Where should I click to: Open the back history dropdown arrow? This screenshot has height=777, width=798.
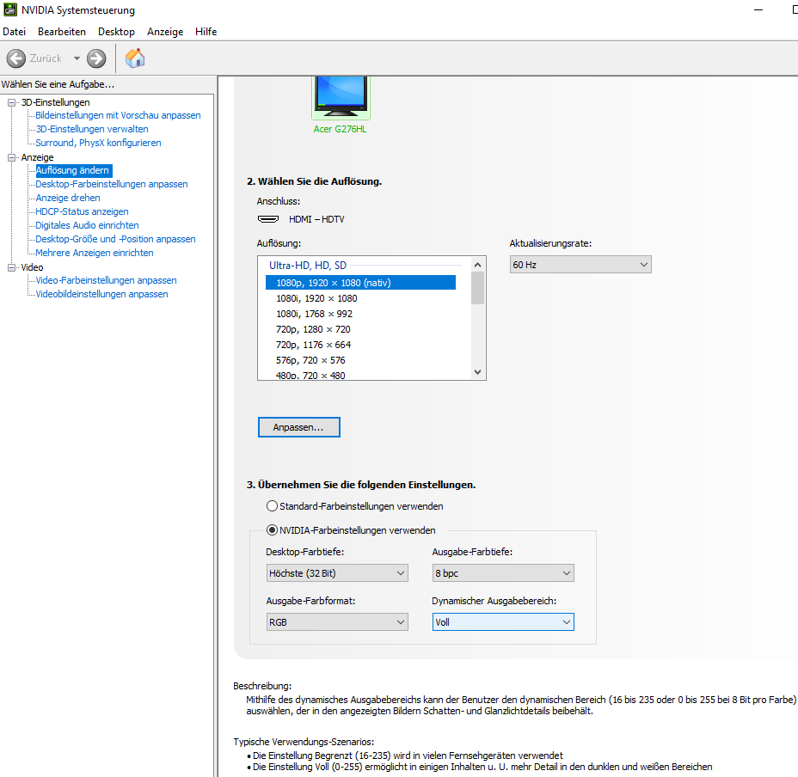pos(77,58)
